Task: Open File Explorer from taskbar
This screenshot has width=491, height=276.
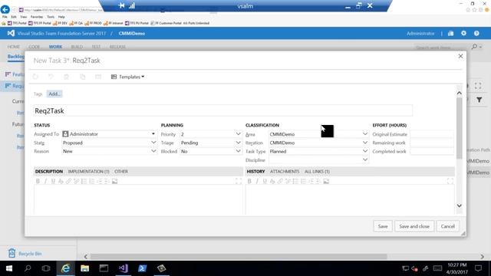Action: pos(84,268)
